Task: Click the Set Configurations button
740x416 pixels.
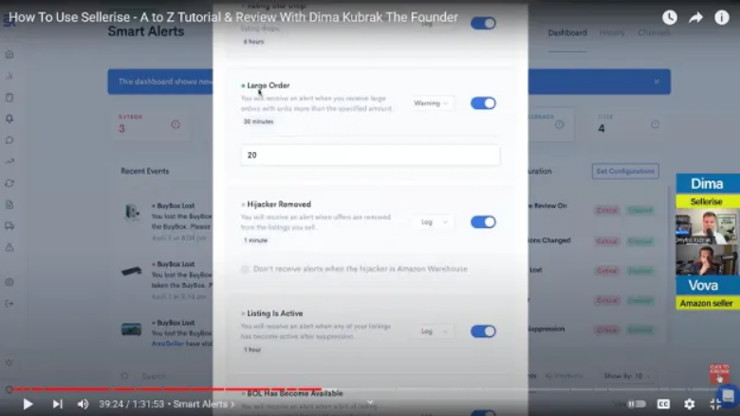Action: tap(625, 171)
